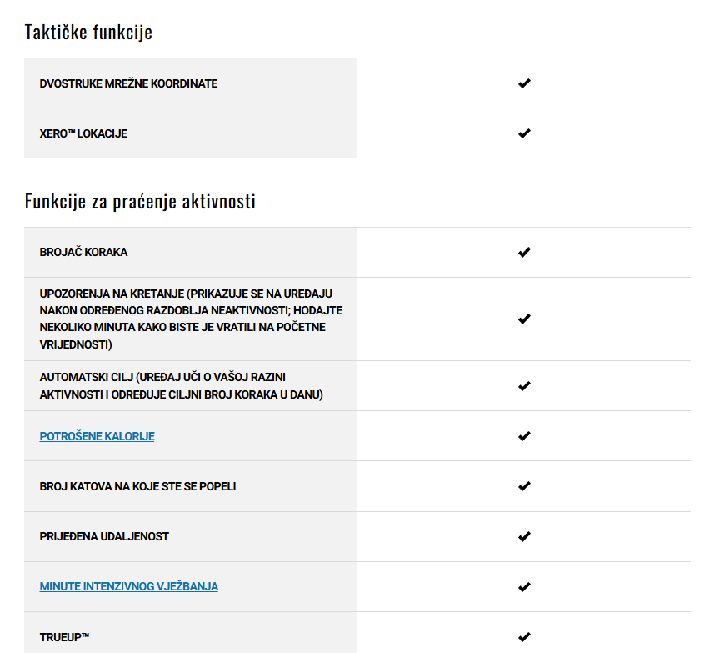Click checkmark next to Prijeđena udaljenost
Screen dimensions: 705x653
pyautogui.click(x=524, y=536)
